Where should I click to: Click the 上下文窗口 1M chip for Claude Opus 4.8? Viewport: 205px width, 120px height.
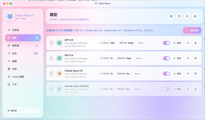pyautogui.click(x=106, y=74)
